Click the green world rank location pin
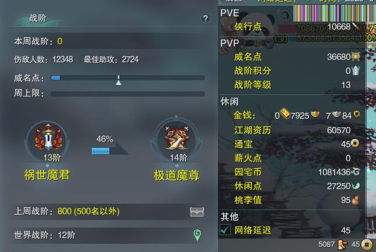 pos(197,235)
